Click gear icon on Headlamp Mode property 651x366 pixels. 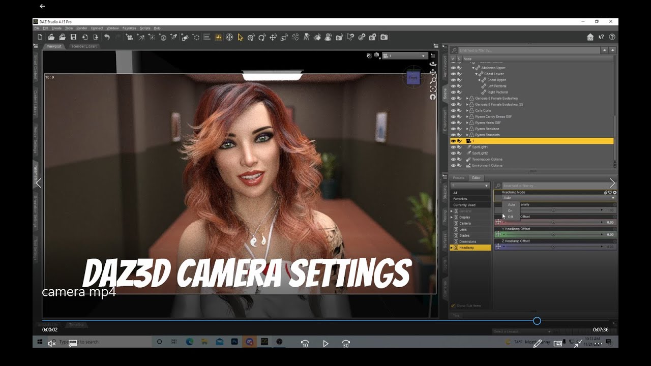pyautogui.click(x=614, y=193)
